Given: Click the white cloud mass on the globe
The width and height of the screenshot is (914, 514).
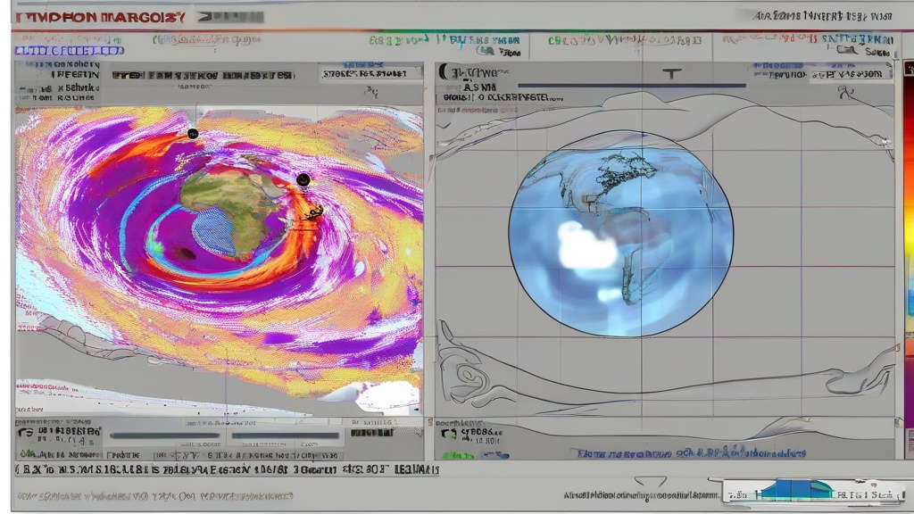Looking at the screenshot, I should point(588,245).
